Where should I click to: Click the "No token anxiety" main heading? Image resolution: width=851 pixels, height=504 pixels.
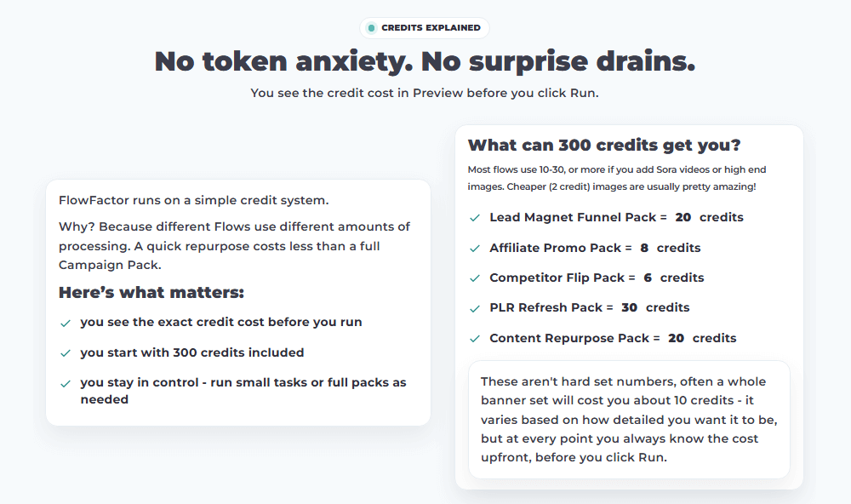tap(425, 61)
